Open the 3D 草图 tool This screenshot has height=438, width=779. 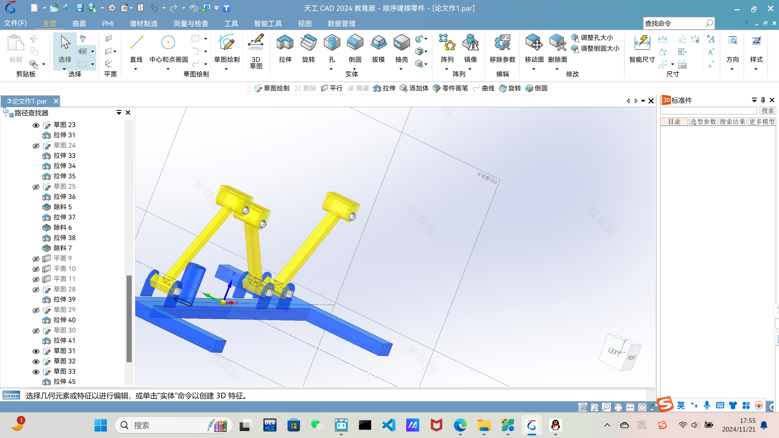[256, 51]
